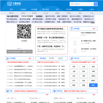Click the 学校 section monitor icon
The width and height of the screenshot is (103, 103).
point(8,91)
